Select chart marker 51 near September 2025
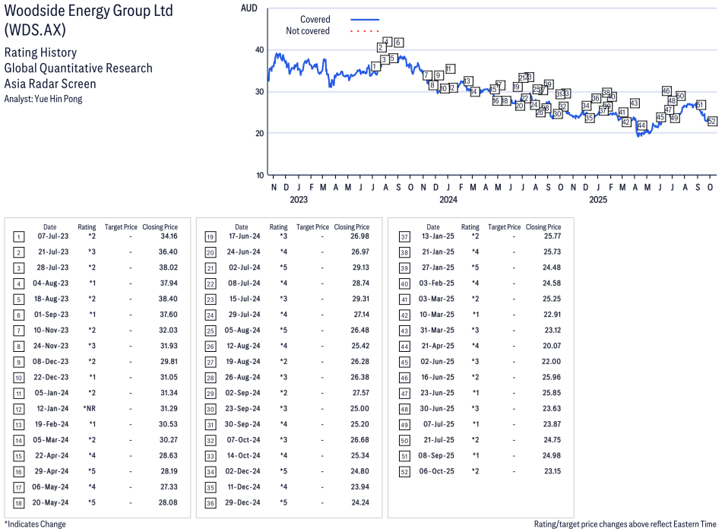 701,105
